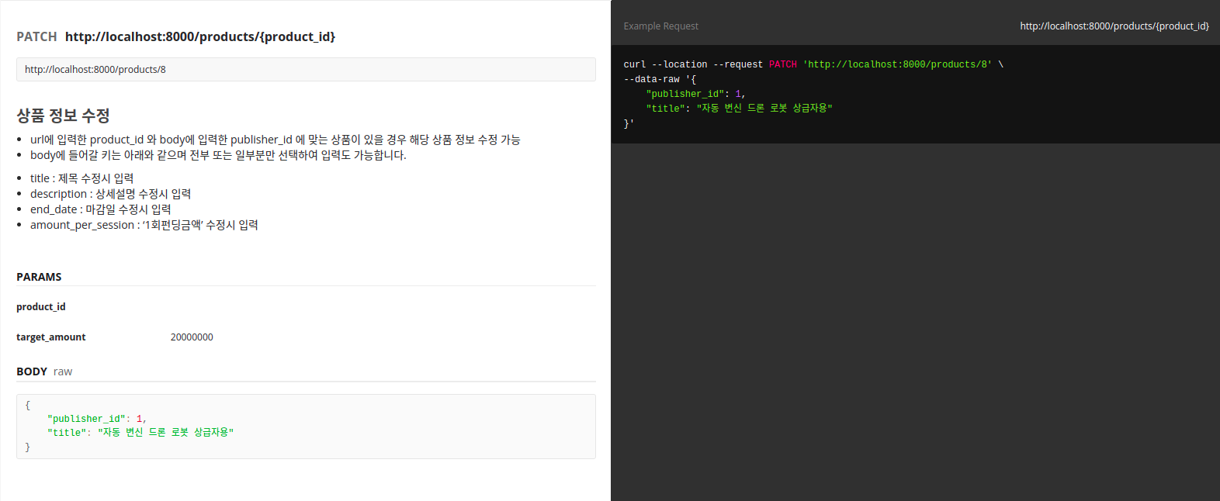The height and width of the screenshot is (501, 1220).
Task: Click the bullet starting 'body에 들어갈 키는'
Action: pyautogui.click(x=218, y=155)
